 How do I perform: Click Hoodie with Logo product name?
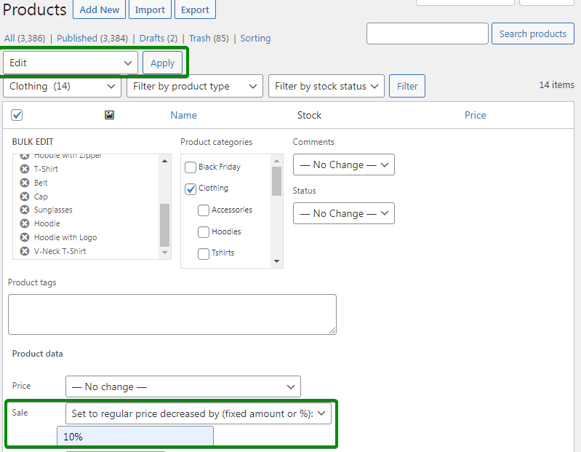point(65,237)
